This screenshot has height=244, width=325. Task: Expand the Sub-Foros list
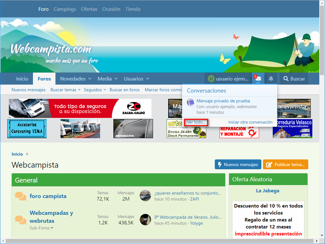[41, 228]
